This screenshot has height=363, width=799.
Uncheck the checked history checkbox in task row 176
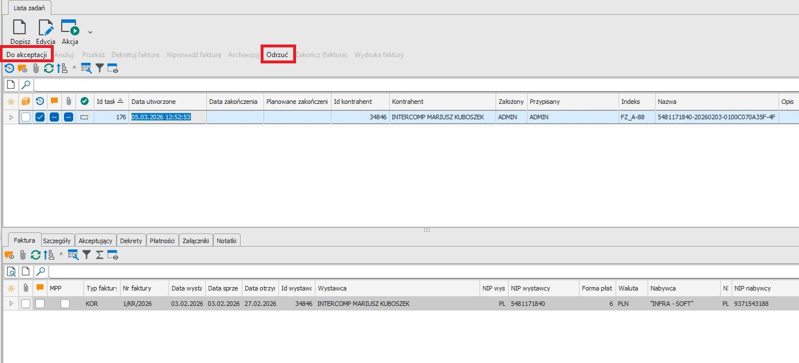(x=40, y=117)
